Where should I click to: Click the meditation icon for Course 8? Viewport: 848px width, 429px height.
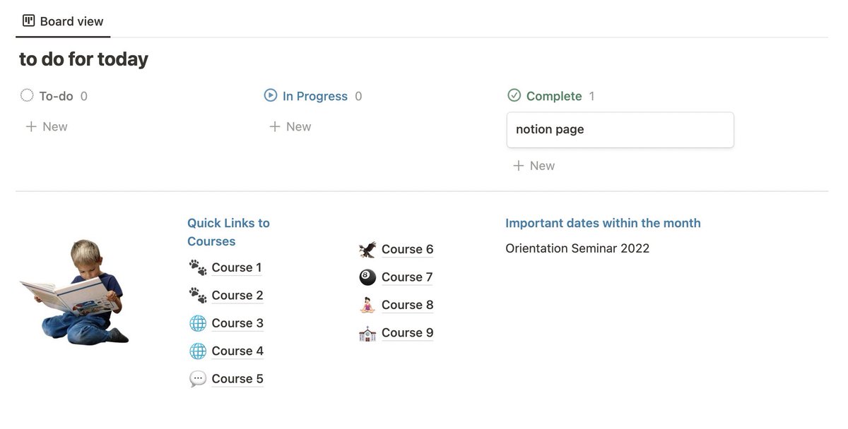[x=367, y=305]
